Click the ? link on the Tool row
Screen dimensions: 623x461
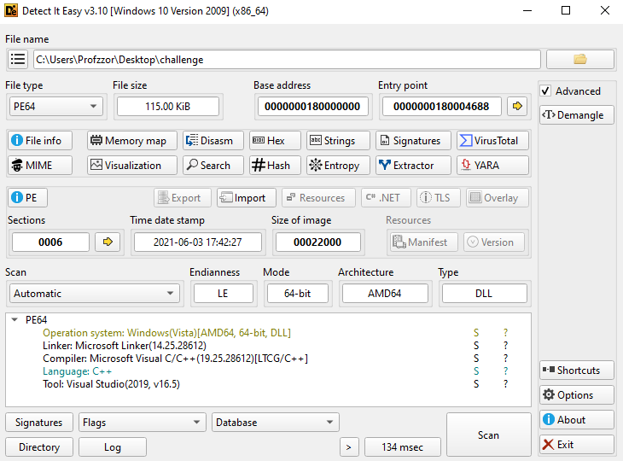[505, 384]
